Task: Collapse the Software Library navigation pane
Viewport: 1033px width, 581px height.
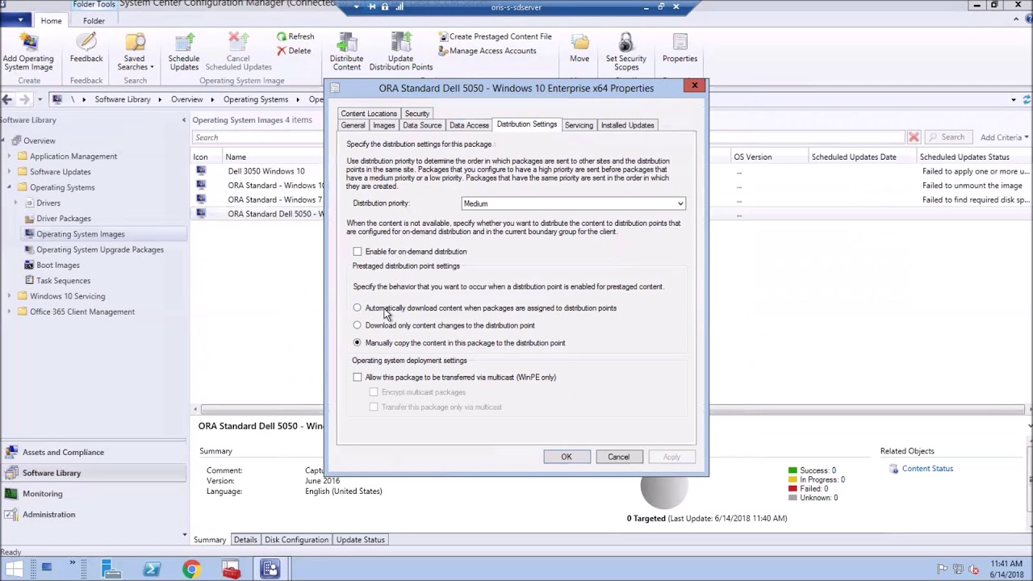Action: click(x=183, y=120)
